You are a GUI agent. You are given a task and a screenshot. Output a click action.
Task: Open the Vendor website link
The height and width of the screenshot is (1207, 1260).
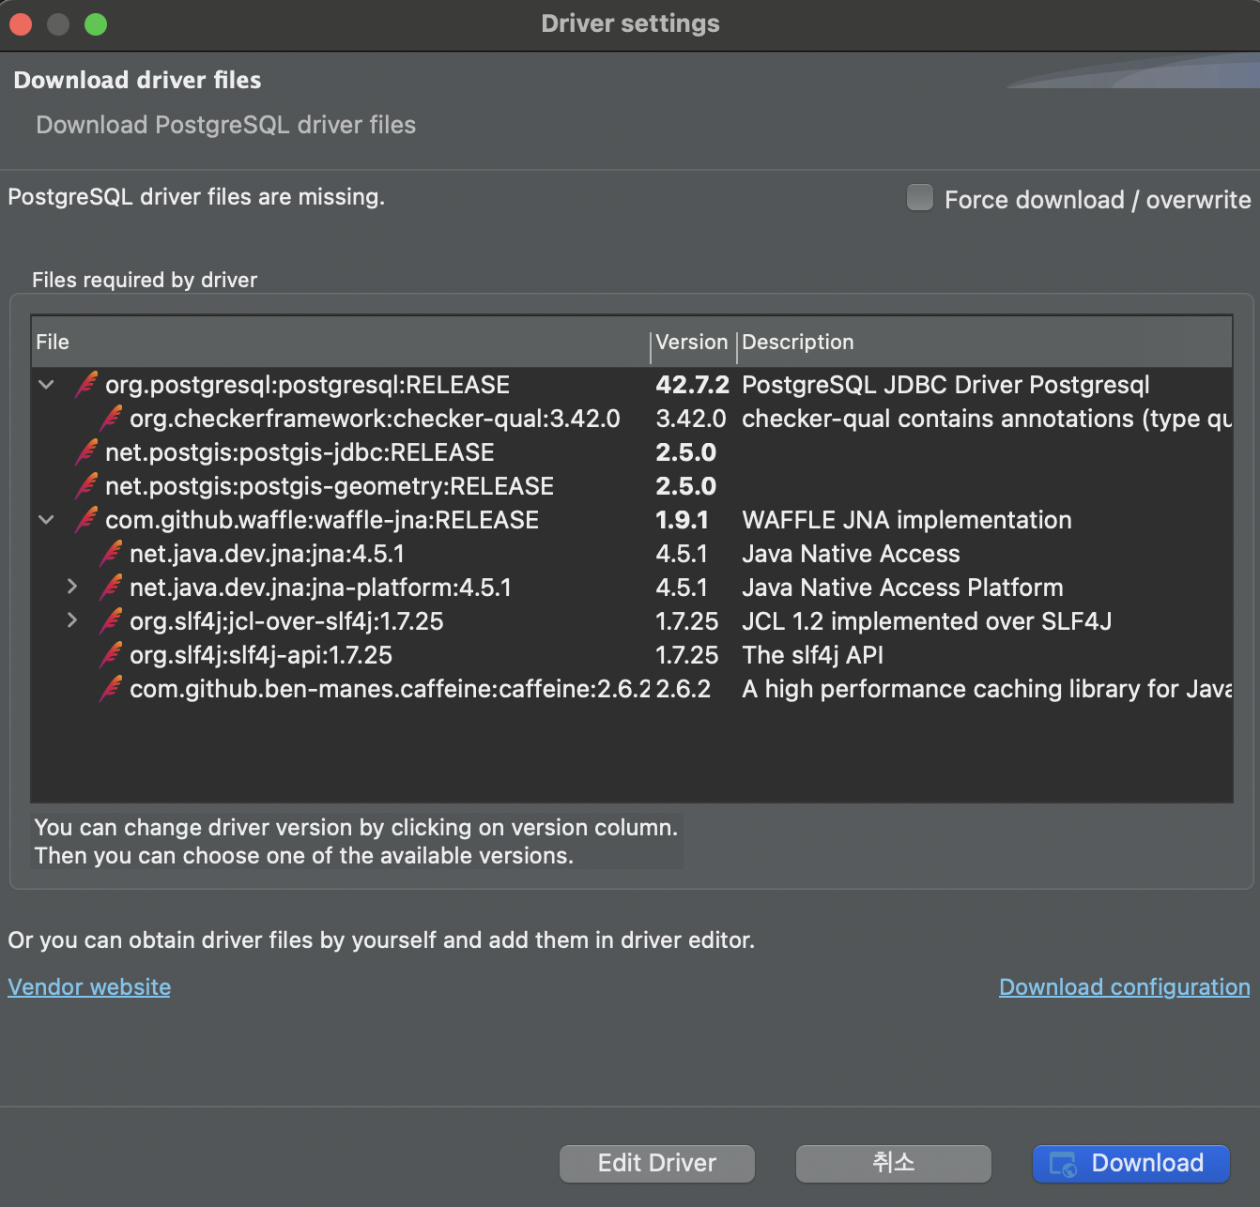pos(89,987)
